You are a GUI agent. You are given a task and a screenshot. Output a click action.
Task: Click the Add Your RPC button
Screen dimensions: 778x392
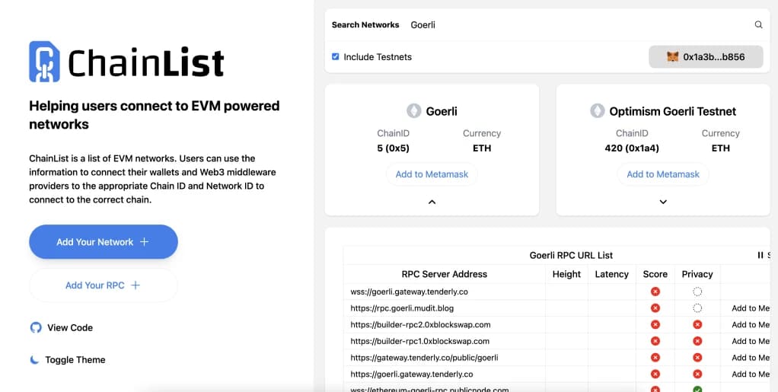(103, 285)
